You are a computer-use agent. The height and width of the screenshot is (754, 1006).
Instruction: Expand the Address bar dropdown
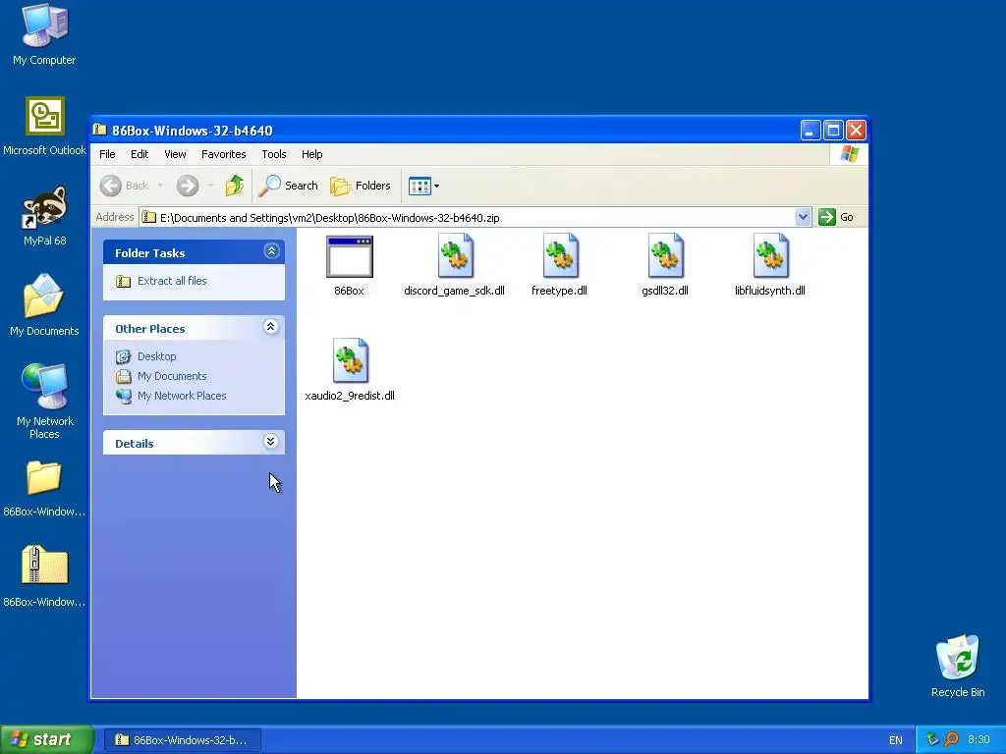click(804, 217)
